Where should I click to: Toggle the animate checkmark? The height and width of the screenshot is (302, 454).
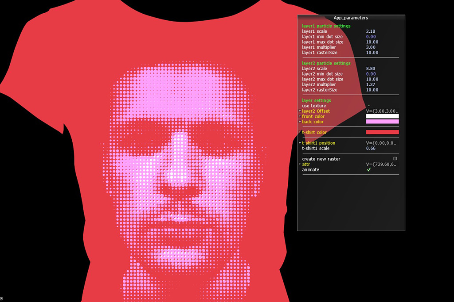tap(368, 170)
